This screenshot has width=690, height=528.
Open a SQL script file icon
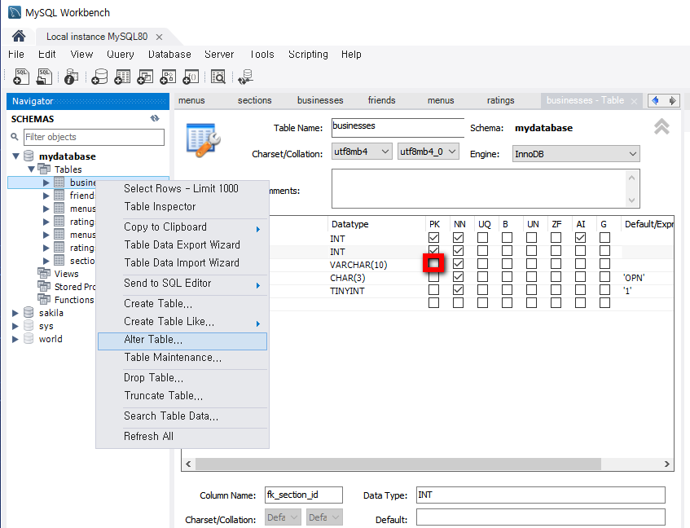pyautogui.click(x=44, y=77)
